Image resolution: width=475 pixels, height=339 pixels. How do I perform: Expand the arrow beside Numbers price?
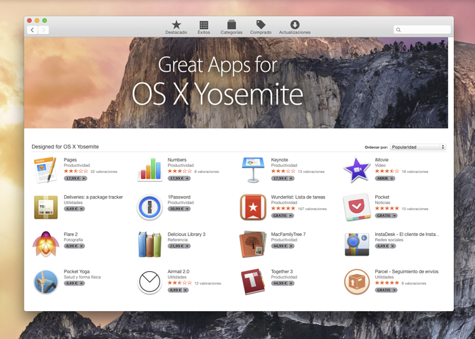(187, 178)
